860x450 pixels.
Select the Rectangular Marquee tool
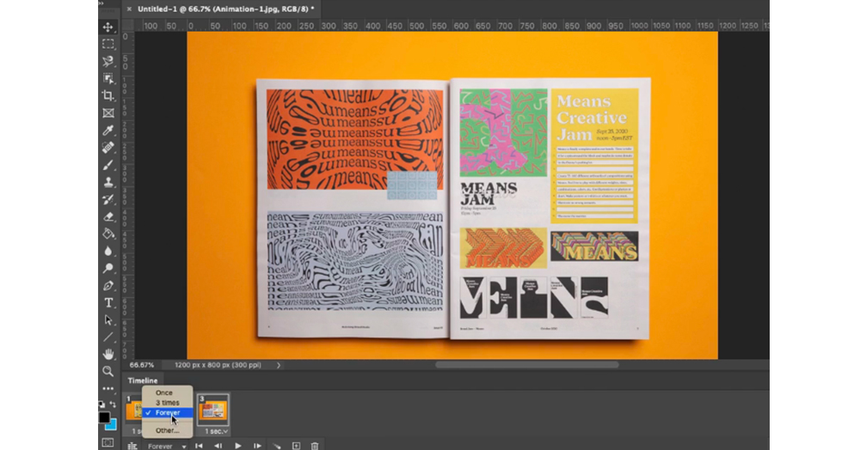click(108, 44)
